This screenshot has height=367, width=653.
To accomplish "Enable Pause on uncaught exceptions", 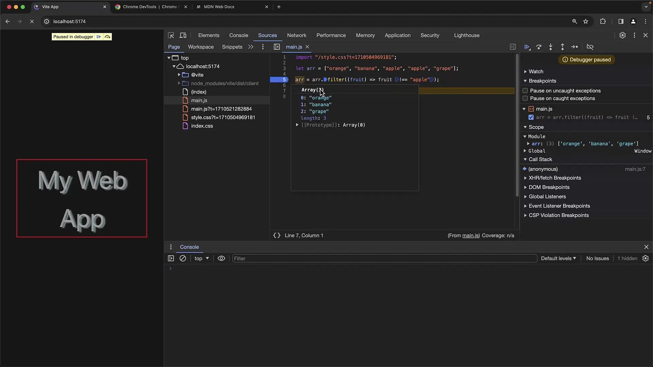I will (525, 91).
